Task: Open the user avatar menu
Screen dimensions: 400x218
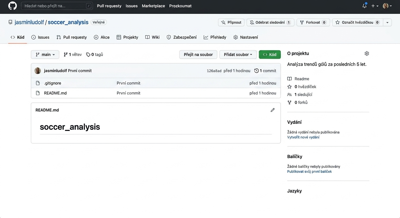Action: click(387, 6)
